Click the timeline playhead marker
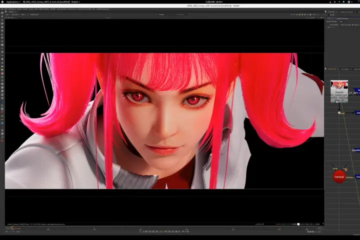 pyautogui.click(x=11, y=227)
